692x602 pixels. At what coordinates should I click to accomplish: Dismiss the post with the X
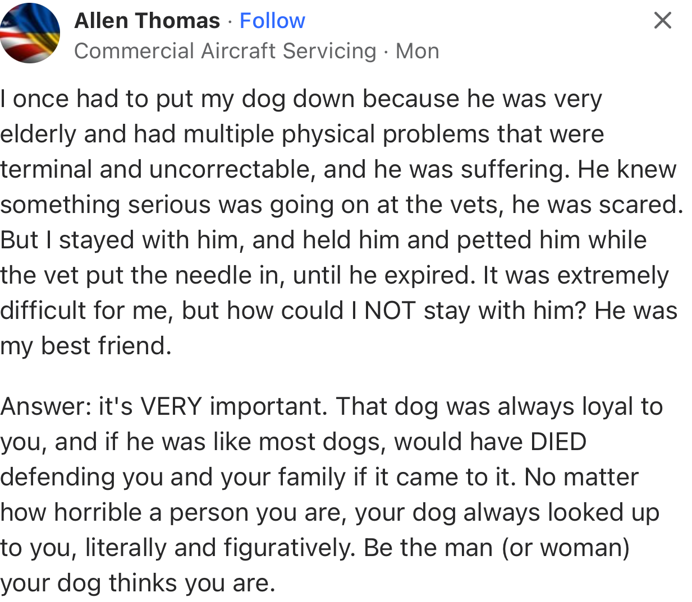tap(662, 20)
